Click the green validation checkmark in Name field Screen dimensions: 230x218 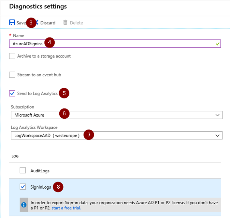(x=218, y=44)
